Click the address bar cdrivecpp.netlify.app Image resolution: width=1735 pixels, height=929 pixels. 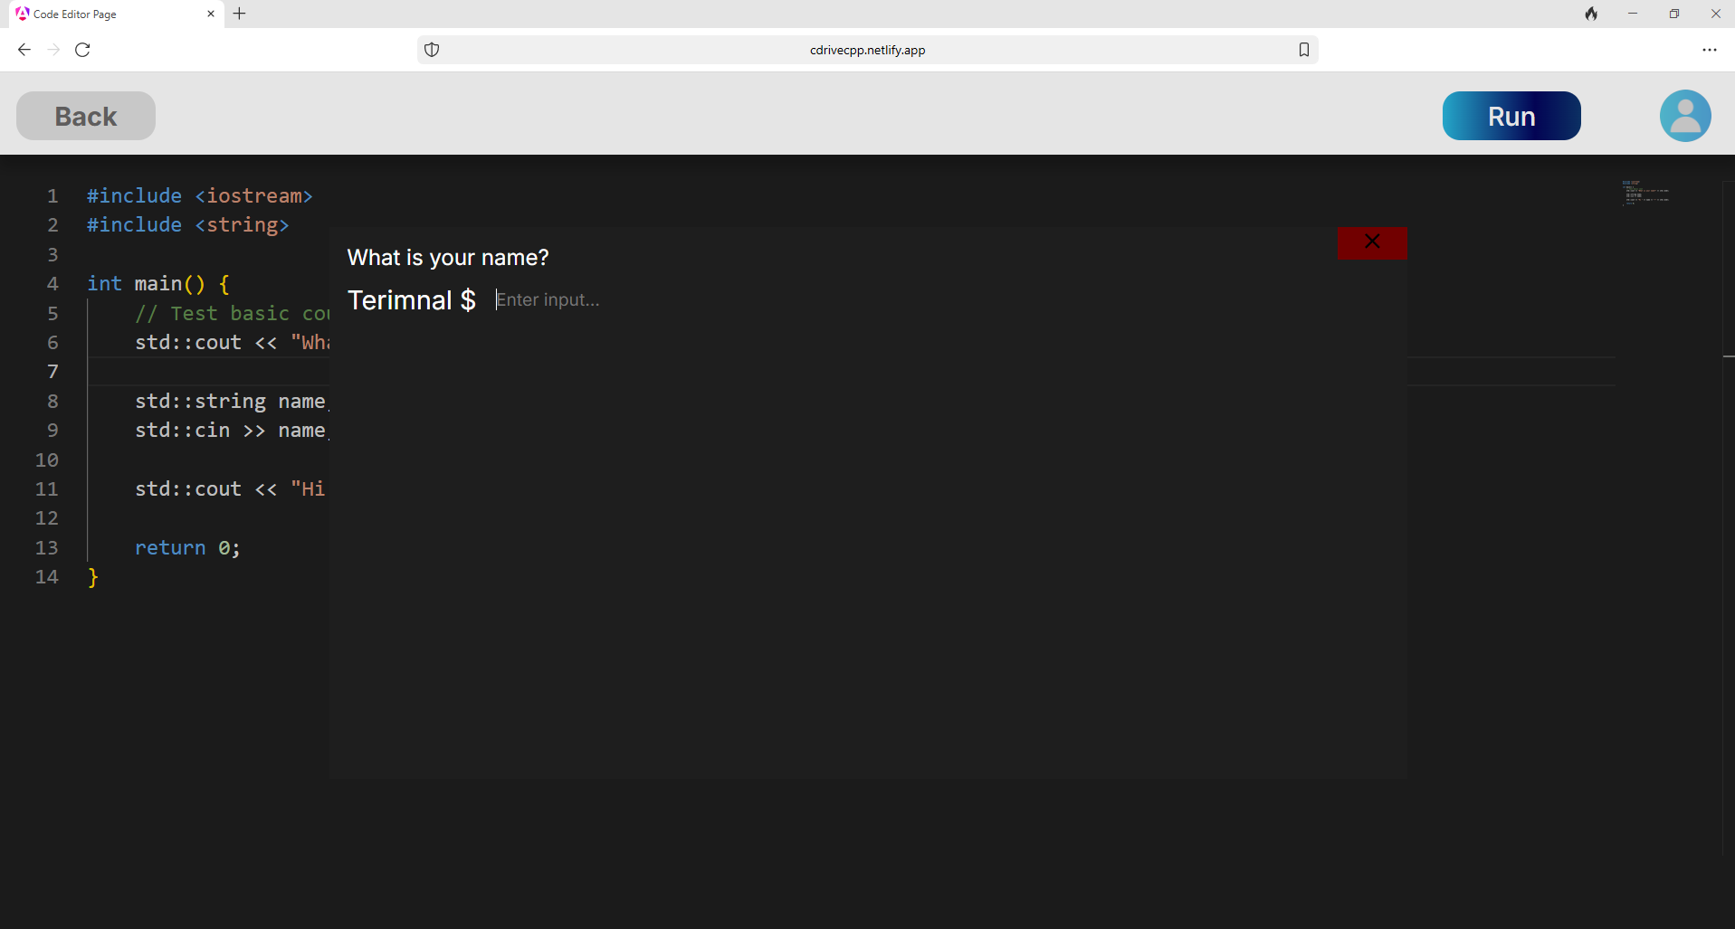click(x=867, y=50)
